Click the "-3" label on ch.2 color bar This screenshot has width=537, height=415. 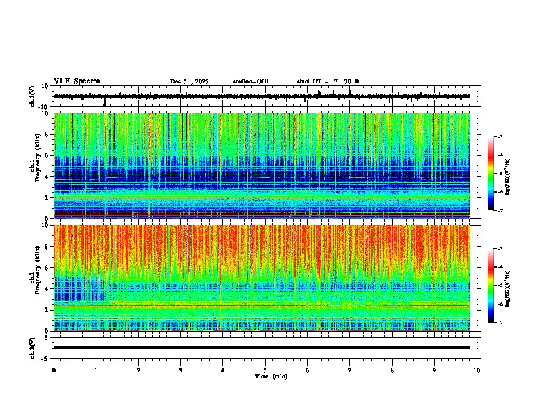click(x=500, y=249)
